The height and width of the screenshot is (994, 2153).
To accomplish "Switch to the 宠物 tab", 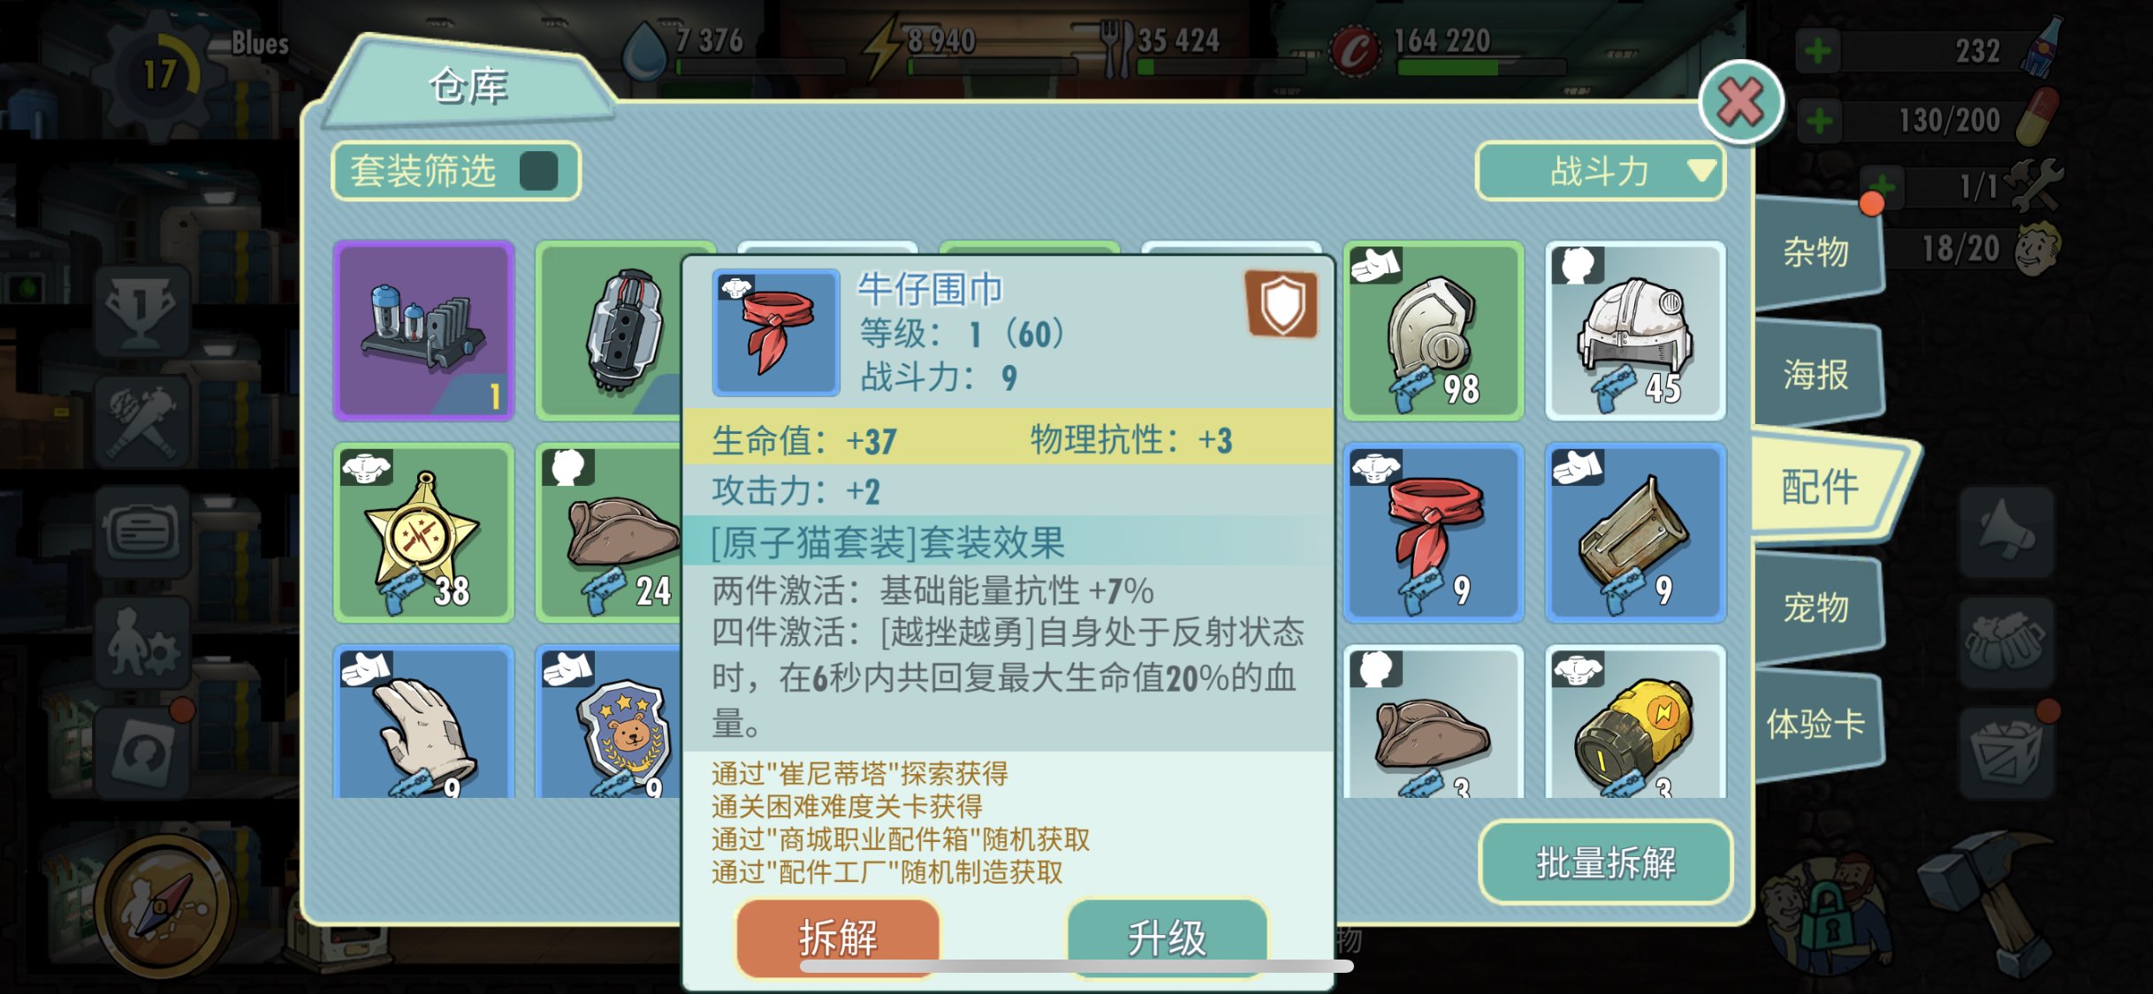I will (1816, 608).
